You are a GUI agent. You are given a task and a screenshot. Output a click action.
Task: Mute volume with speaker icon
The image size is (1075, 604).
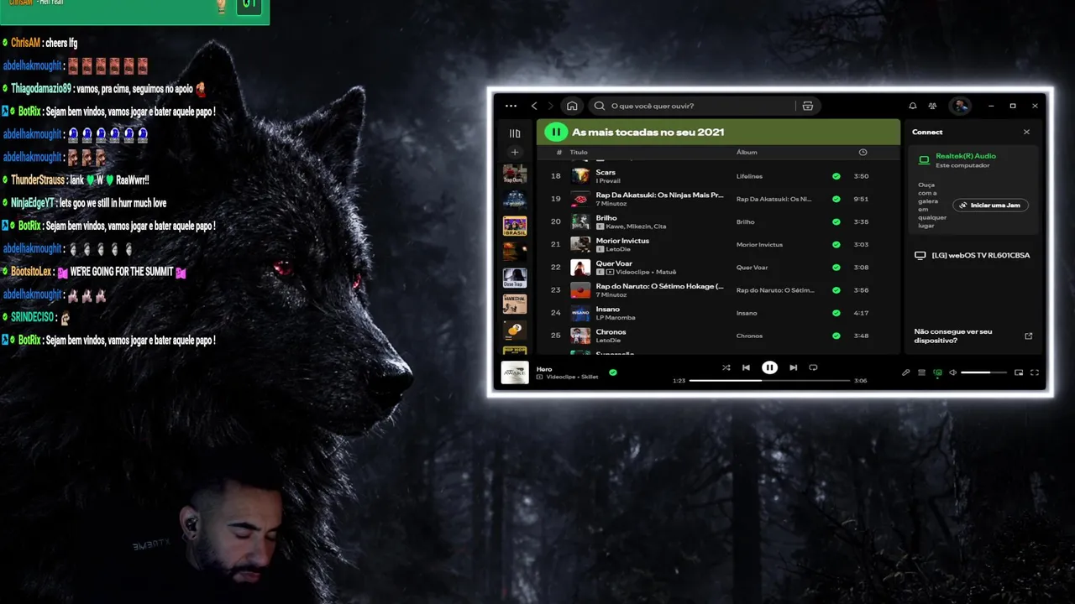pos(952,372)
